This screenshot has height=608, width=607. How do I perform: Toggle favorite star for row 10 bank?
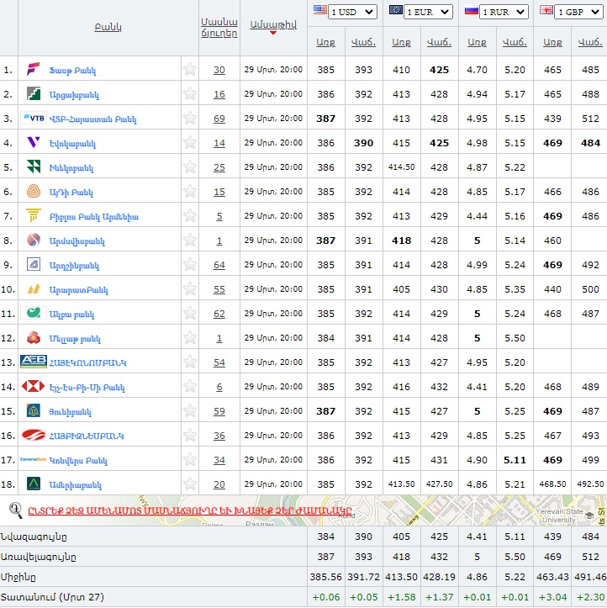point(190,289)
